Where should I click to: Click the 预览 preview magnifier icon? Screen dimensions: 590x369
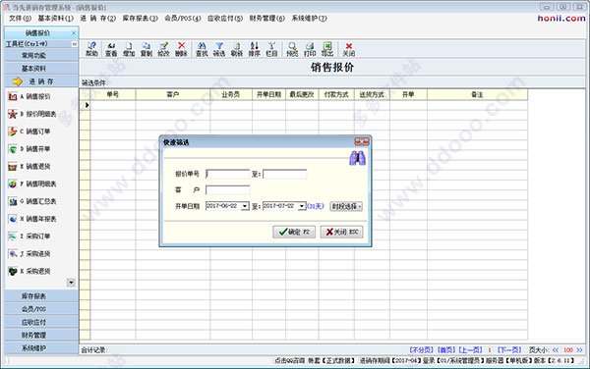[292, 49]
